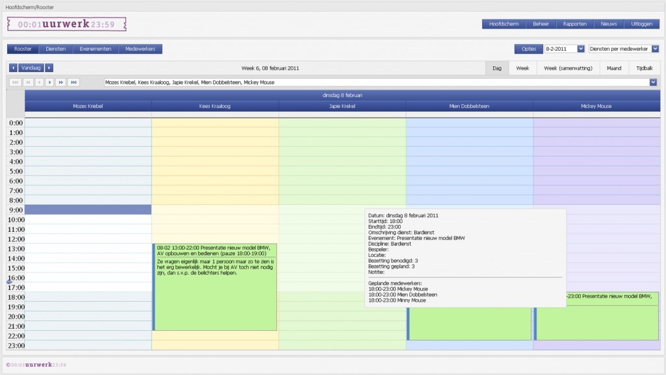The height and width of the screenshot is (375, 666).
Task: Select Mozes Kriebel column header
Action: (88, 106)
